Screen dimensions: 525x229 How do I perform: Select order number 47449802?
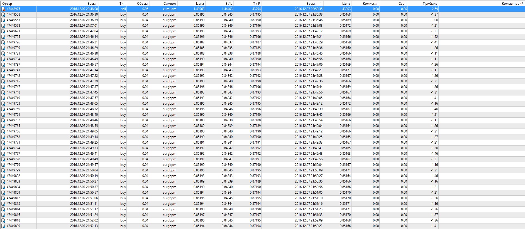[x=13, y=176]
